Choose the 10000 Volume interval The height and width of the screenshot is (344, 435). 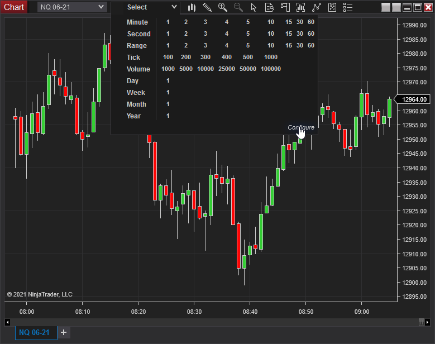coord(205,69)
